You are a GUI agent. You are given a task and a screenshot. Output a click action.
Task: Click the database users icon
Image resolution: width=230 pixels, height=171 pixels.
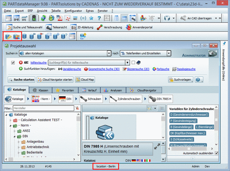point(17,36)
